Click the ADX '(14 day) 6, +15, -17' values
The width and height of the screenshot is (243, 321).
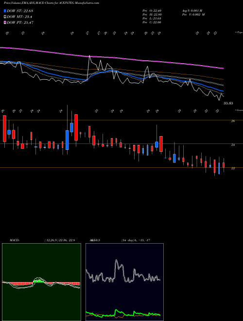coord(136,240)
